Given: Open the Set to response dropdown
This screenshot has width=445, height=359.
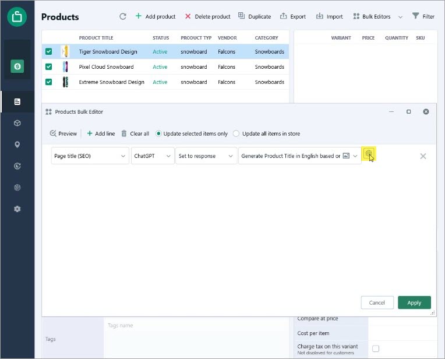Looking at the screenshot, I should click(231, 156).
